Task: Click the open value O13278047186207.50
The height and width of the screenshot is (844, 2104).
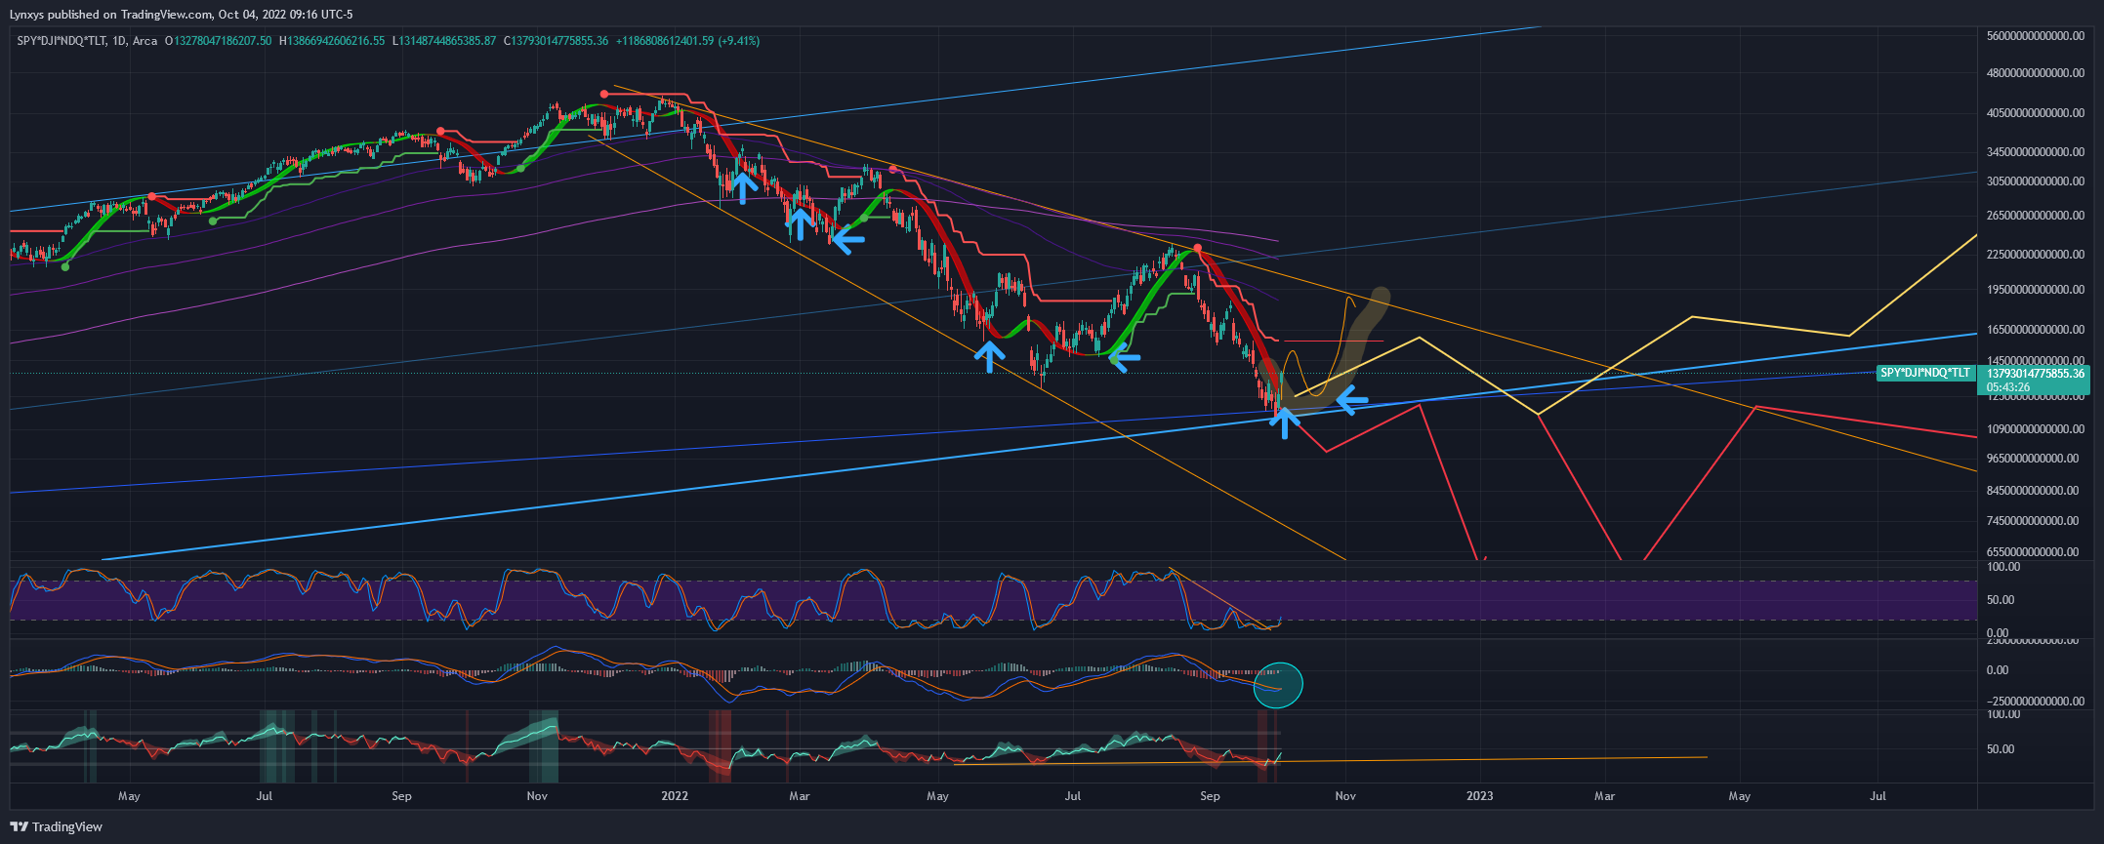Action: click(x=218, y=41)
